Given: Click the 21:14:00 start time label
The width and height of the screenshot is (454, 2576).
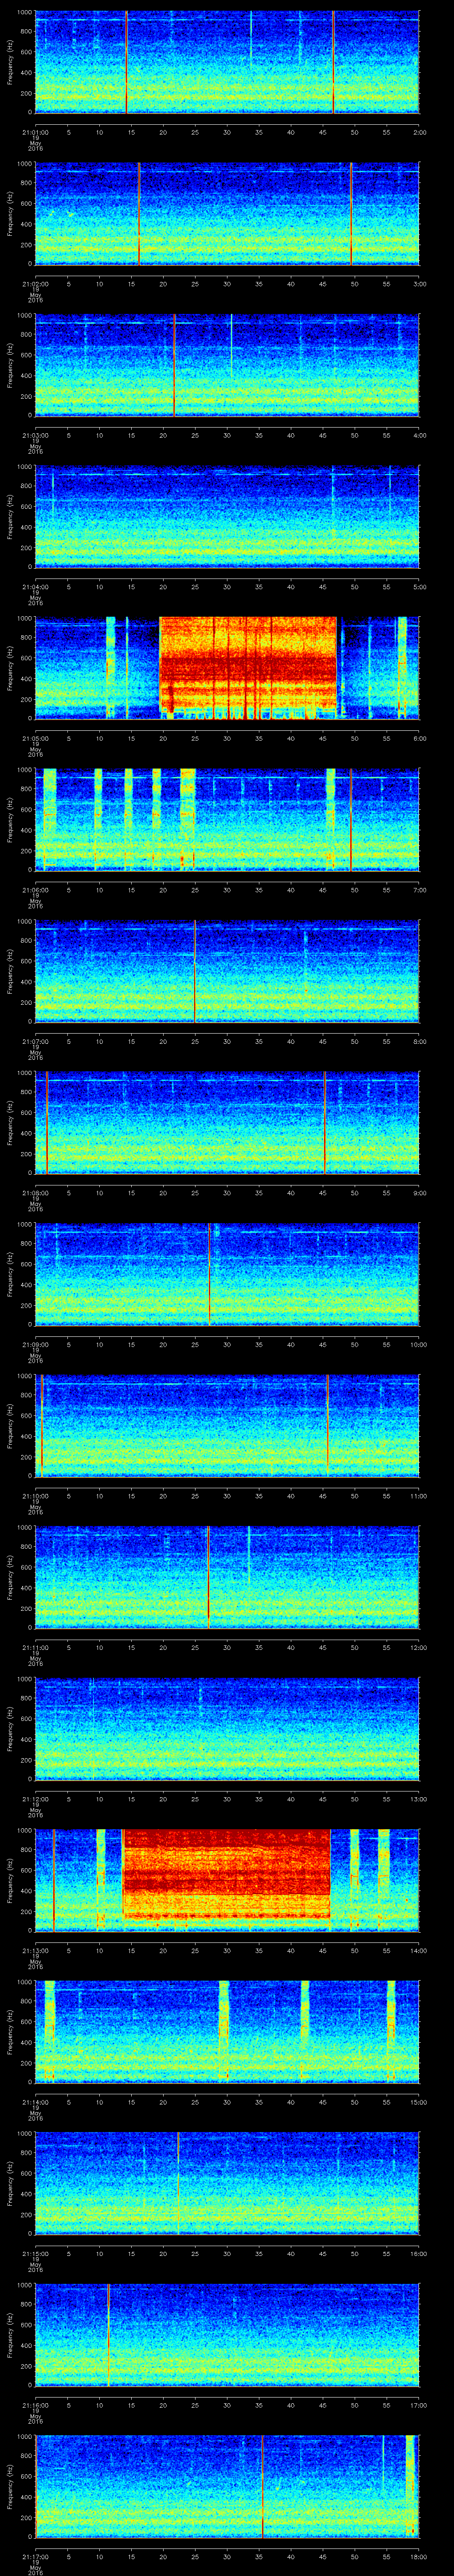Looking at the screenshot, I should (35, 2102).
